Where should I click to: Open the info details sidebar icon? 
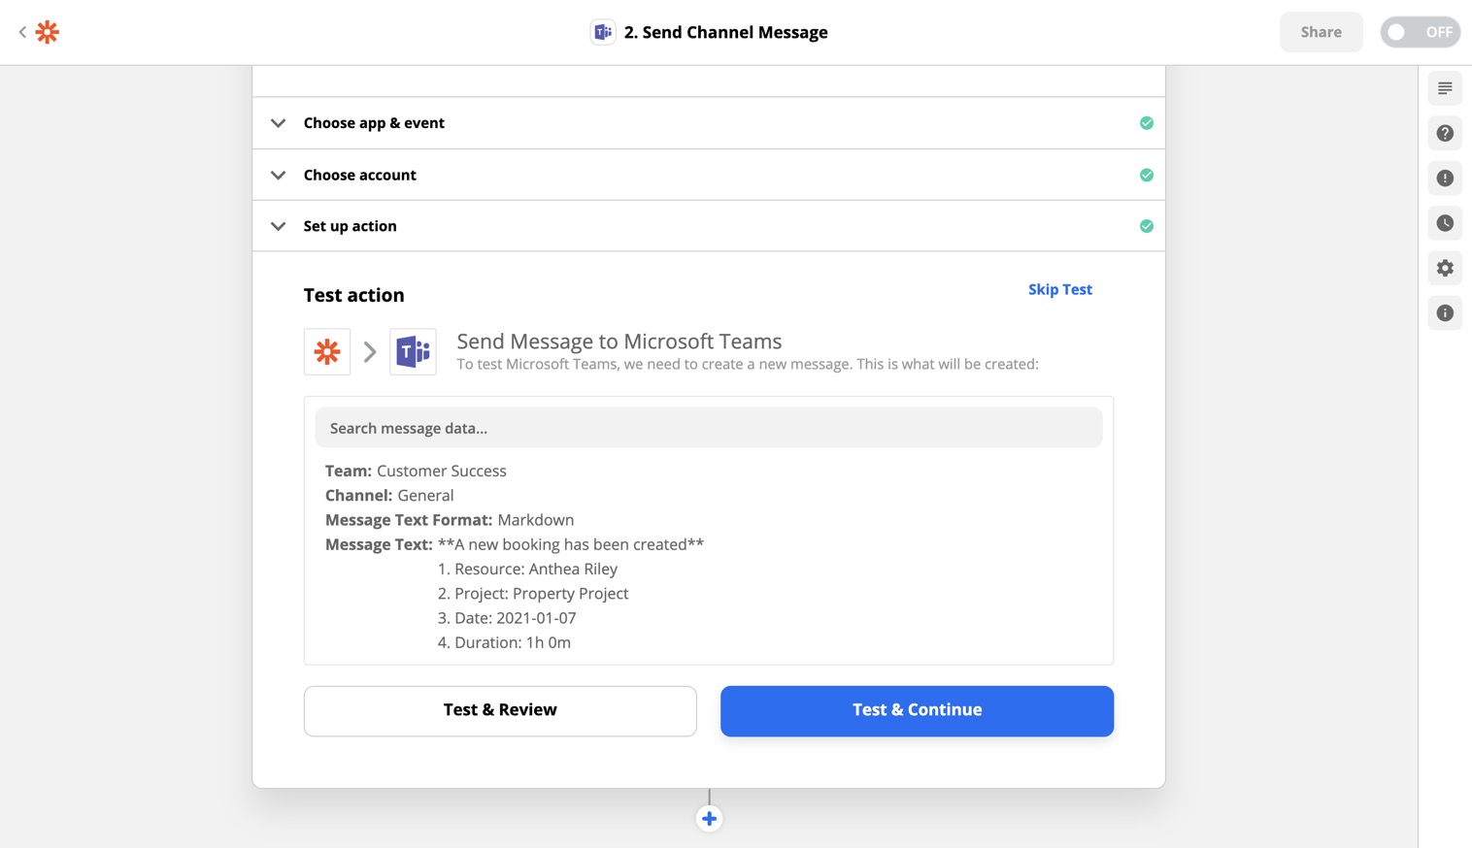click(x=1445, y=313)
